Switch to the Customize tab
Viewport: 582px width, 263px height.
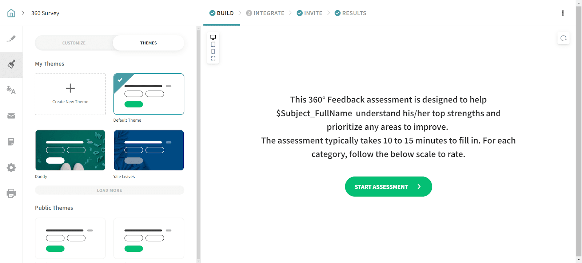coord(74,43)
